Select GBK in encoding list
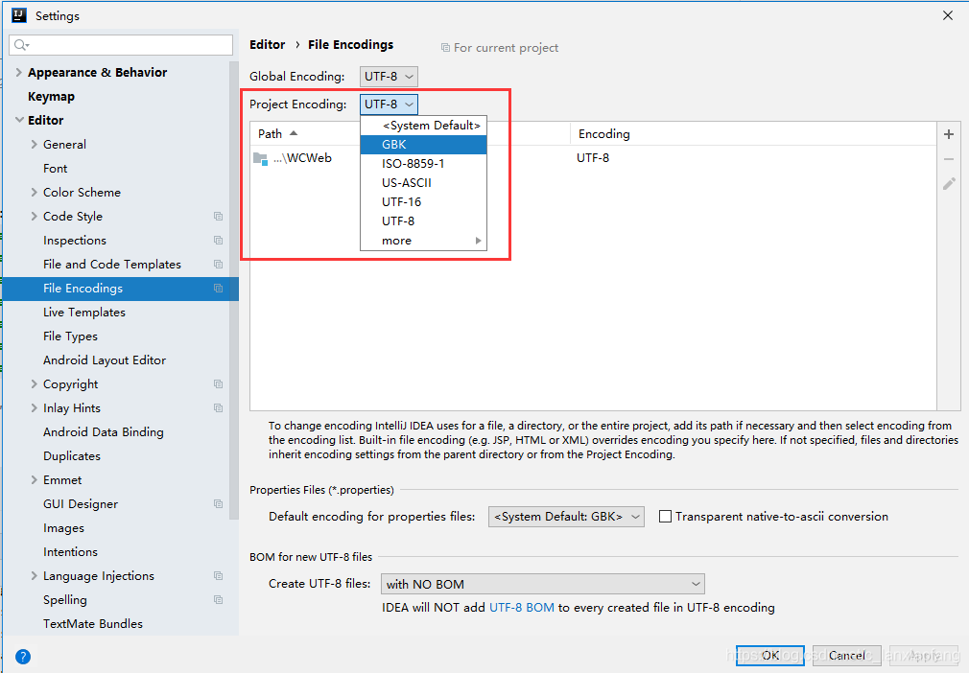Viewport: 969px width, 673px height. [x=423, y=145]
